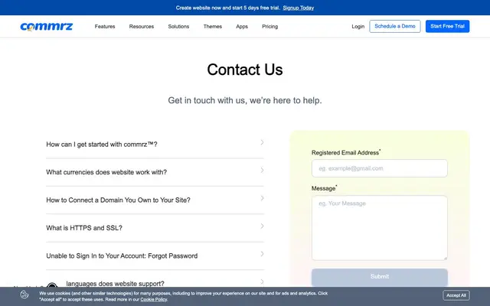Click 'What currencies does website work with?' text

click(x=106, y=172)
